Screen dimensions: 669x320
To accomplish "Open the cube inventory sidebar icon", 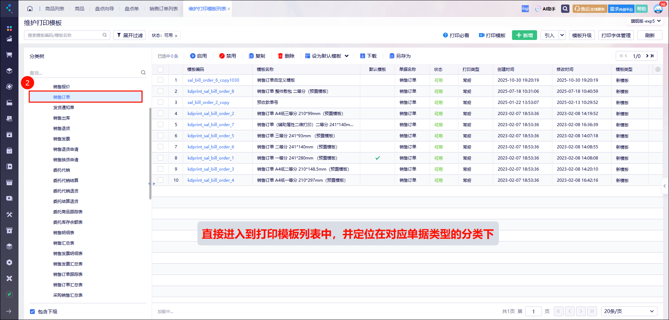I will [9, 71].
